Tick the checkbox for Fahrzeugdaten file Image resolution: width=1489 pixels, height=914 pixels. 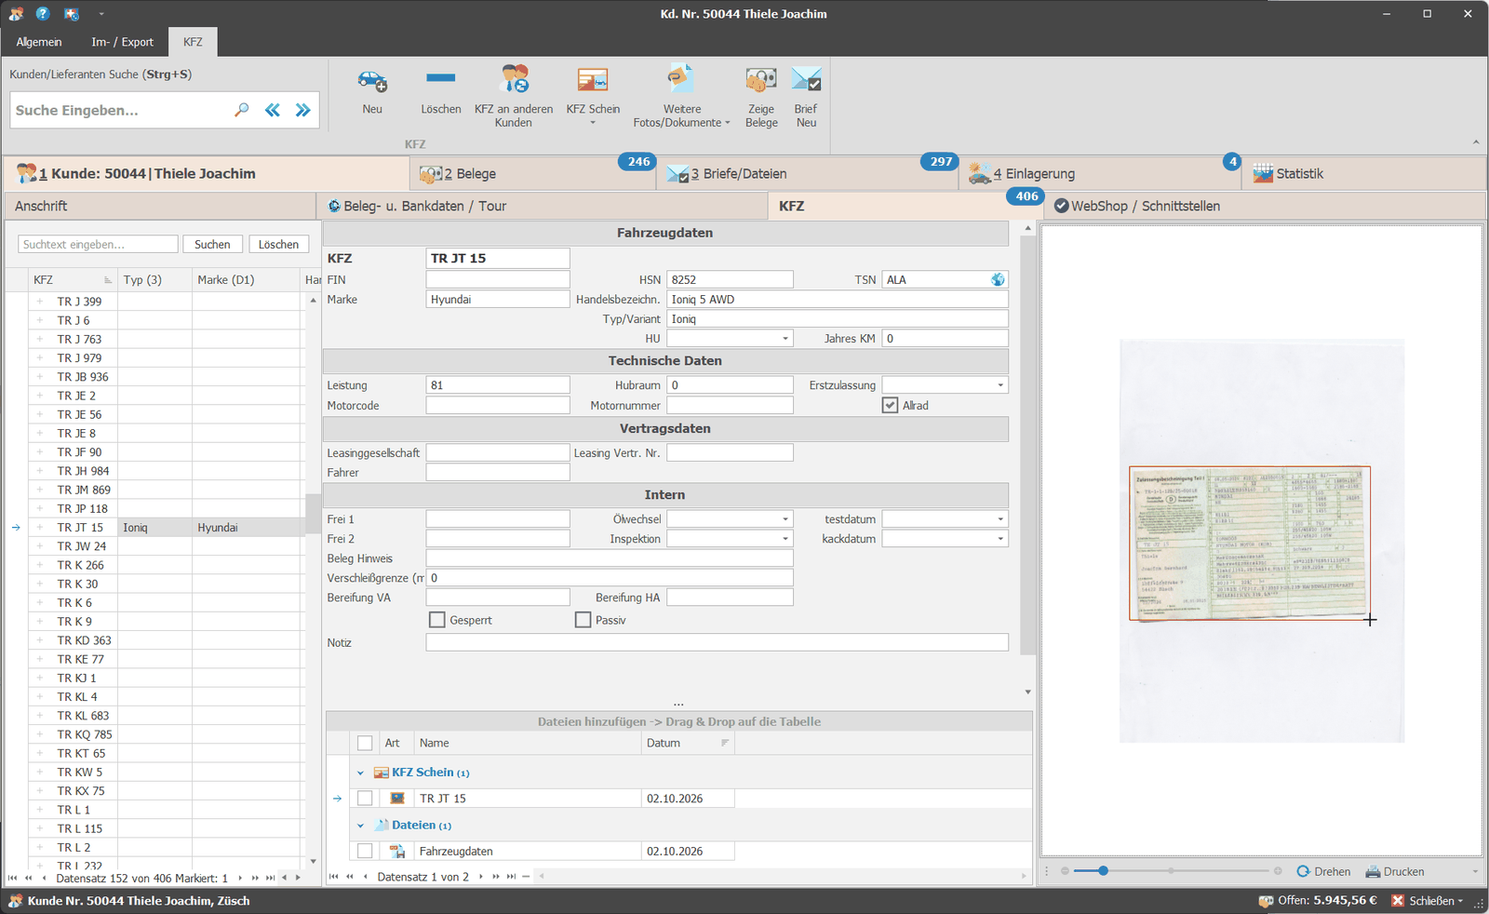pyautogui.click(x=365, y=851)
